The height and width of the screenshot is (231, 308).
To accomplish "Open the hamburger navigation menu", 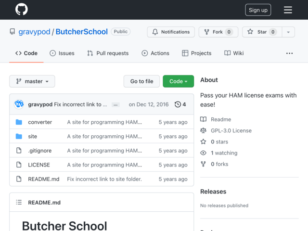I will click(x=288, y=10).
